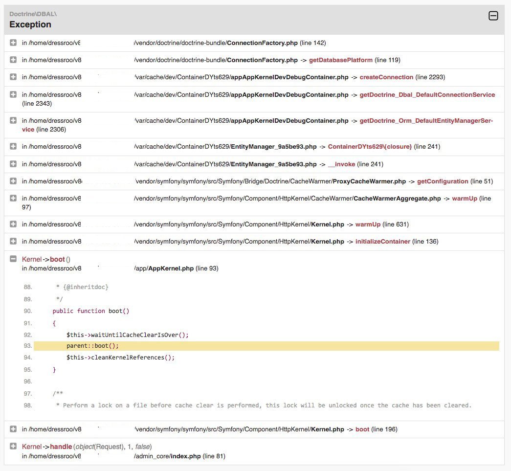Click the plus icon beside getConfiguration line 51
The width and height of the screenshot is (511, 471).
click(x=13, y=181)
